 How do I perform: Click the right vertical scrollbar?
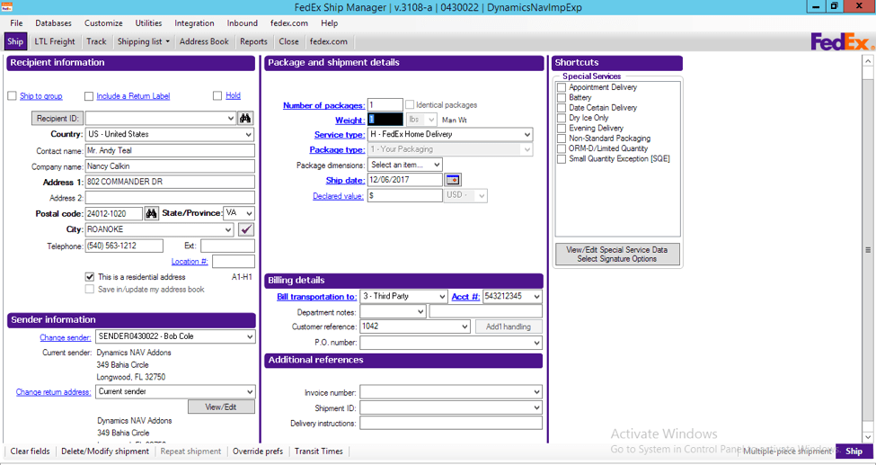point(868,249)
